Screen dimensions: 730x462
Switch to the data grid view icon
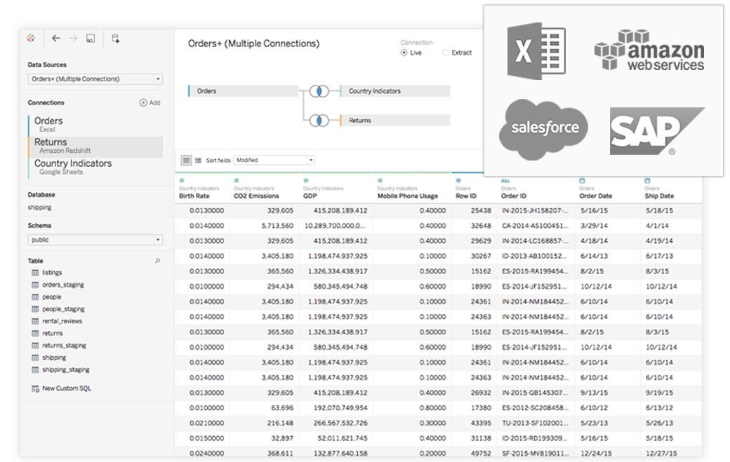[x=186, y=161]
